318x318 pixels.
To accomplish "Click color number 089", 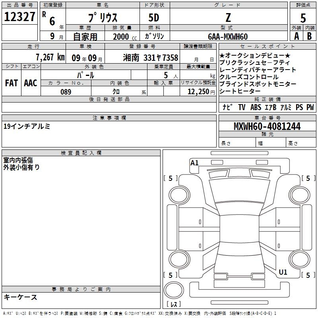I will (66, 92).
